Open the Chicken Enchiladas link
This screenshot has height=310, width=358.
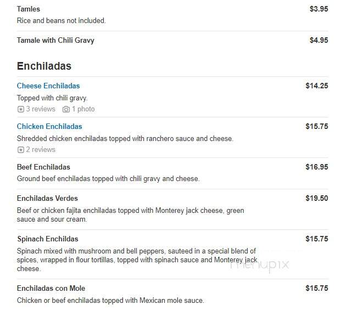pos(49,126)
